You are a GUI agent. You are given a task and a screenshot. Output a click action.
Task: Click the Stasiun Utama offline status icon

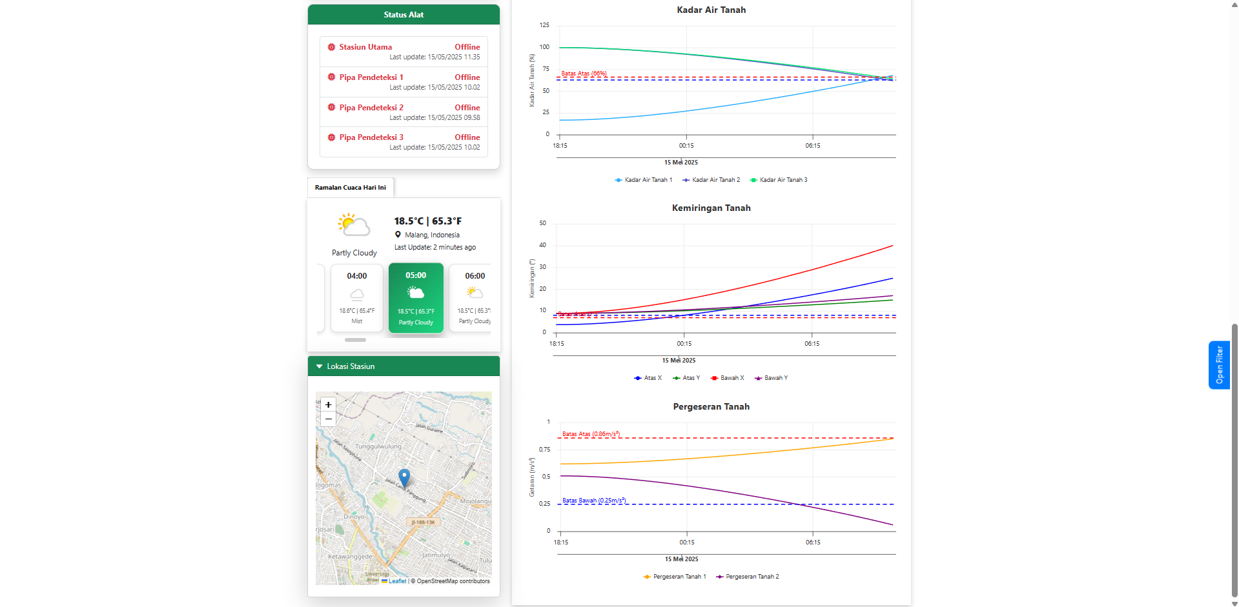click(x=331, y=47)
